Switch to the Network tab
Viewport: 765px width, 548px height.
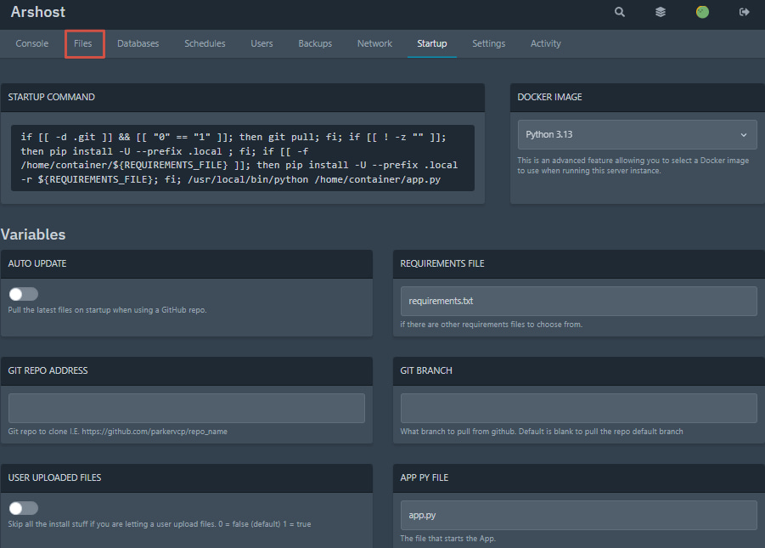(x=374, y=43)
